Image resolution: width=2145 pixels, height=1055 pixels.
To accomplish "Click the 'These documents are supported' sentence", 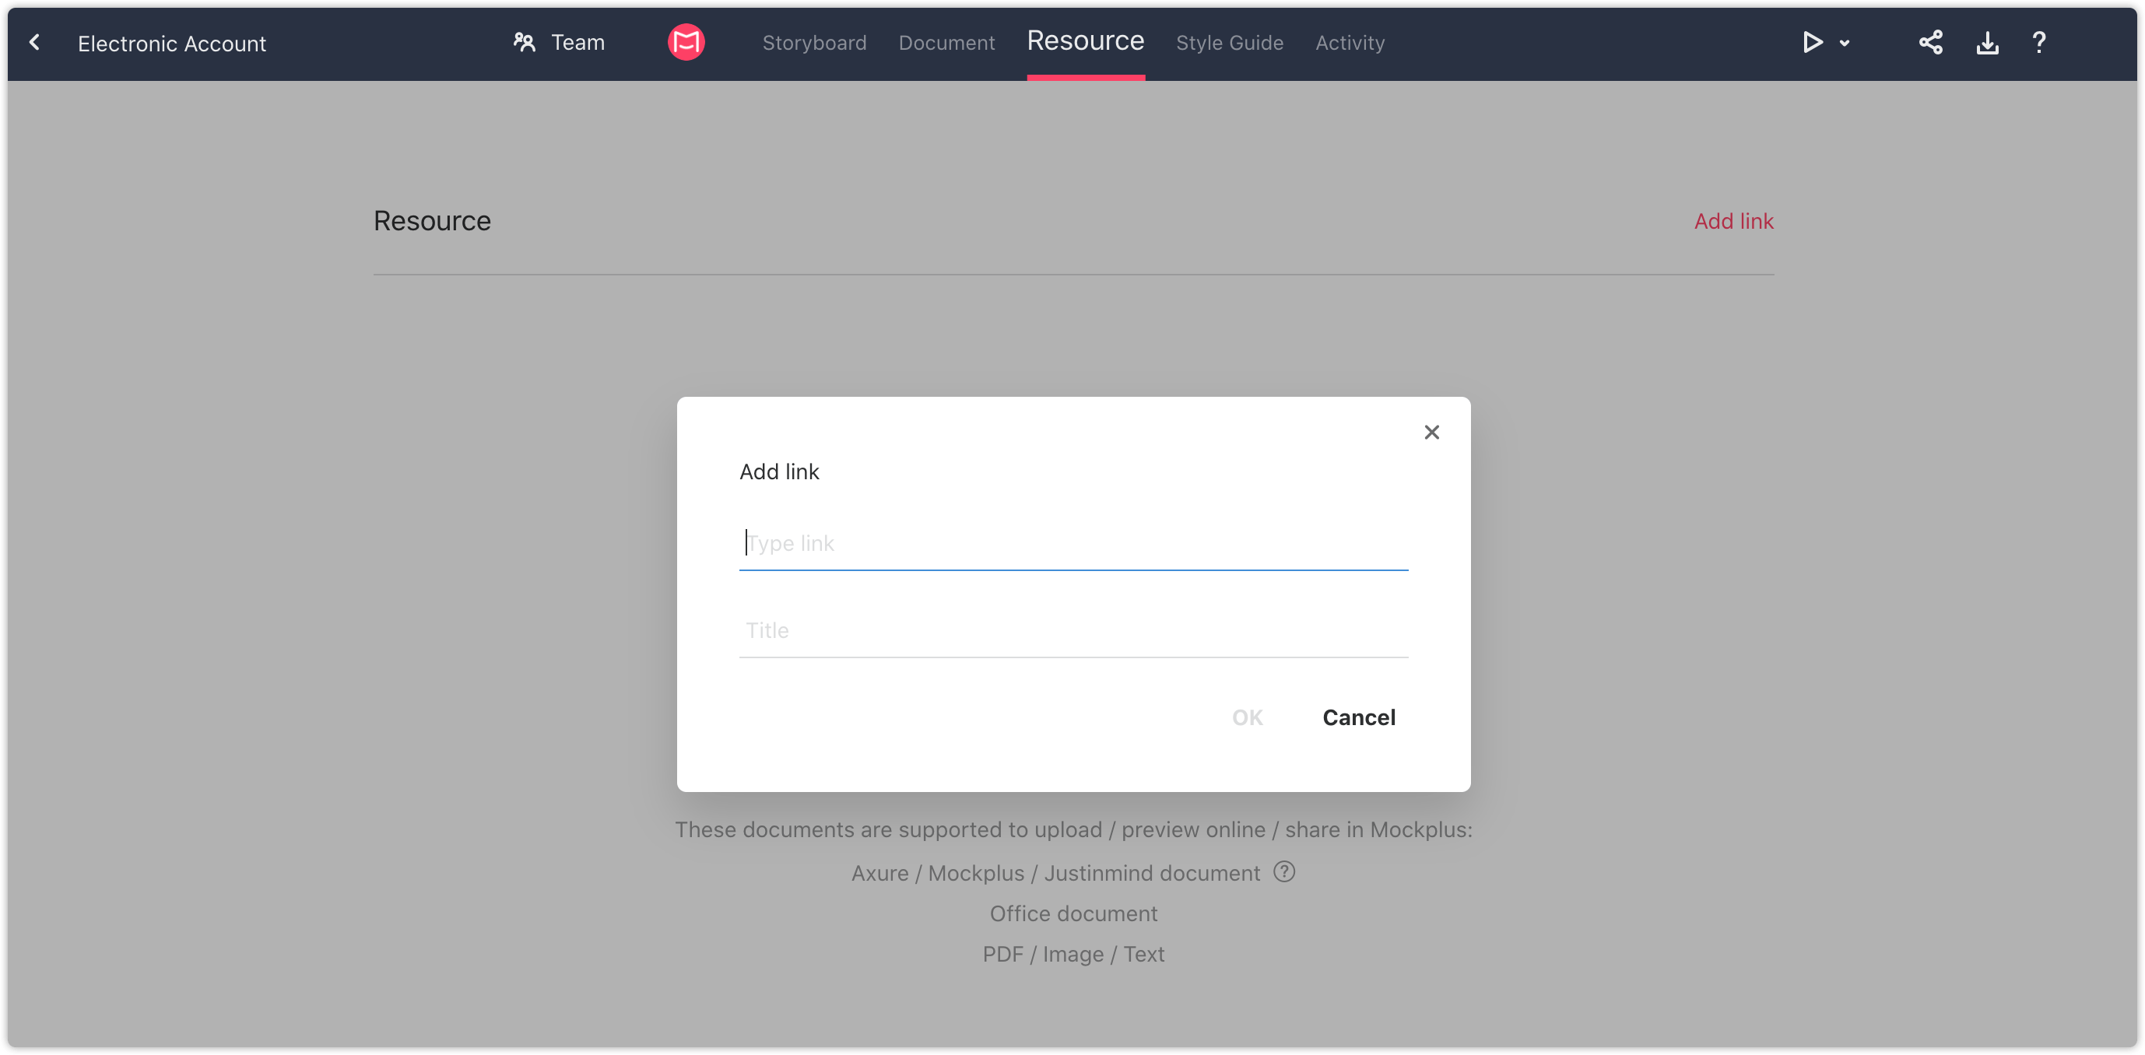I will tap(1072, 829).
